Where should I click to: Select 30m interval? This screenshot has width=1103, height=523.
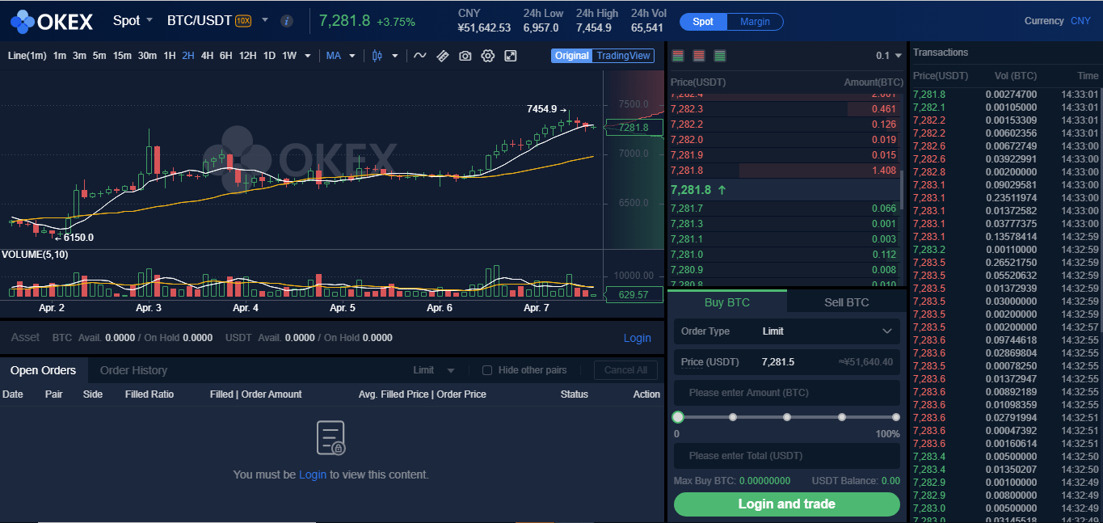tap(147, 56)
